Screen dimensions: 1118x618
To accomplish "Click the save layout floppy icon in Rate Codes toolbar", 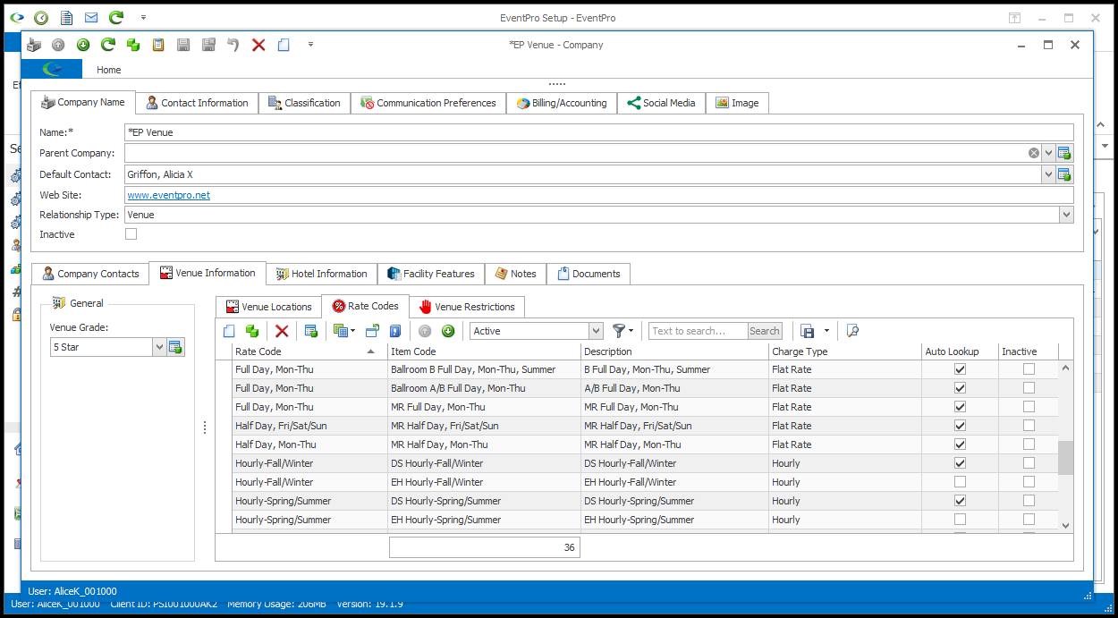I will (807, 331).
